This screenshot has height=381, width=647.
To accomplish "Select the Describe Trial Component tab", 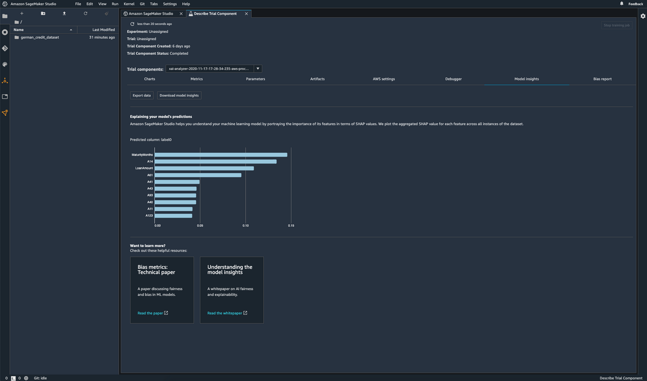I will click(x=219, y=13).
